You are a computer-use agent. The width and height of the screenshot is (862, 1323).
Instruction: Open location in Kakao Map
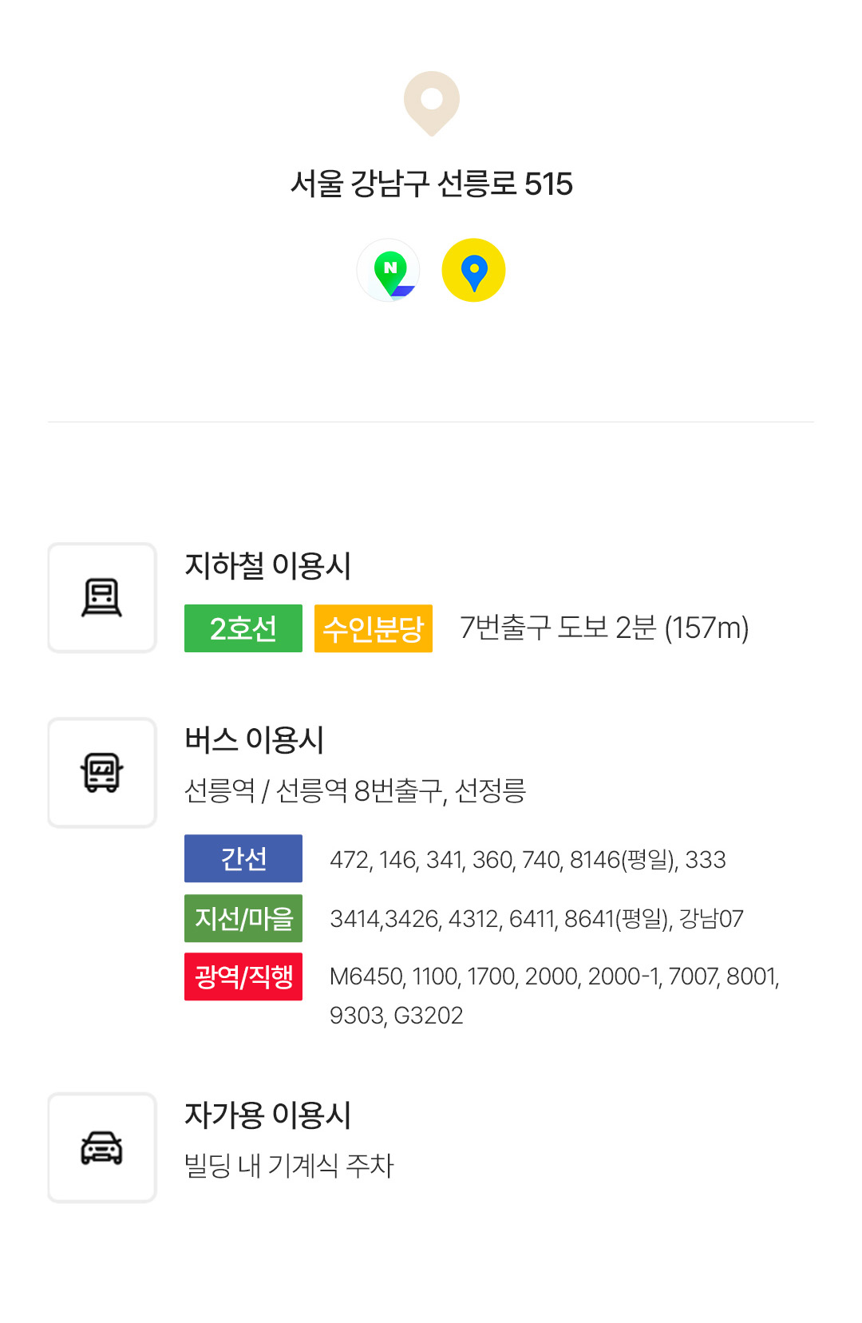click(x=473, y=270)
